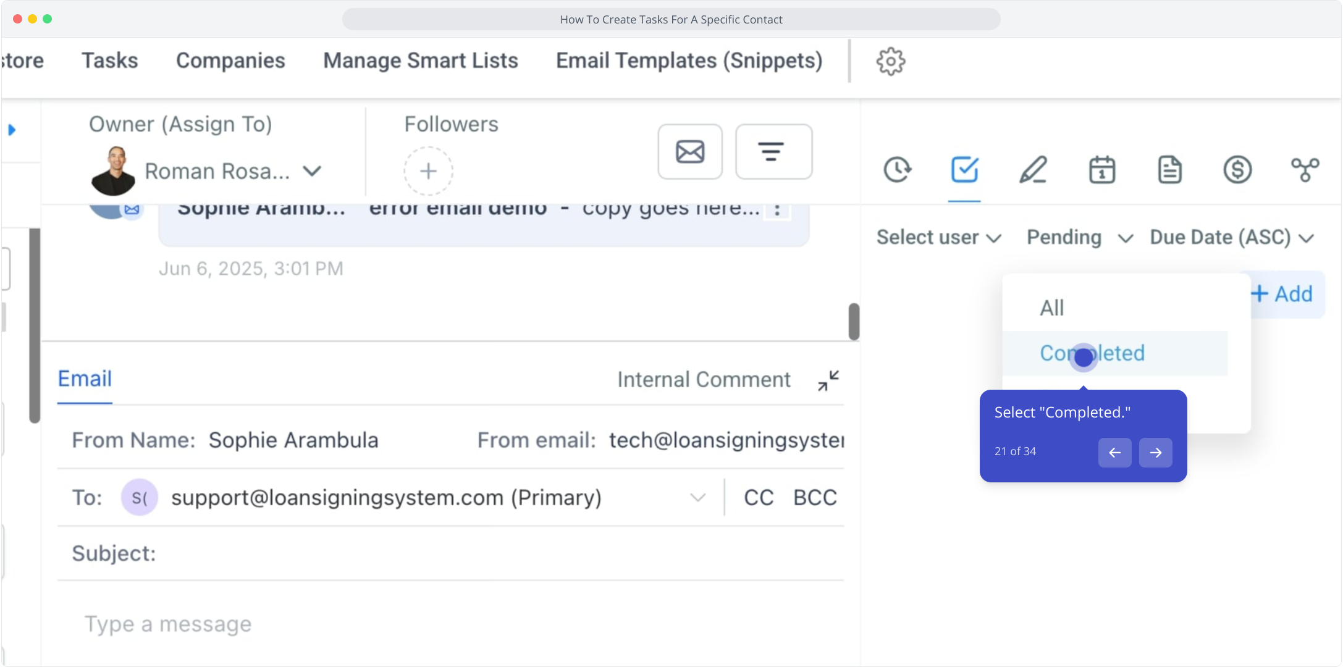Screen dimensions: 1343x667
Task: Select the tasks checkbox icon tab
Action: pyautogui.click(x=964, y=170)
